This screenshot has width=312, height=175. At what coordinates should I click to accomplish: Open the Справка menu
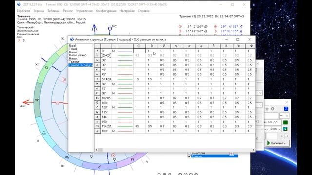(x=143, y=11)
